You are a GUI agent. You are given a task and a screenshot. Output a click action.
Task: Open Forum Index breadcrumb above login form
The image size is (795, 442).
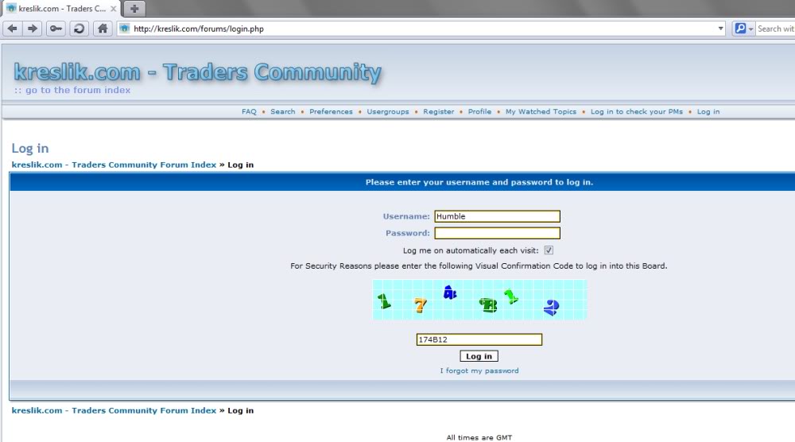[114, 165]
